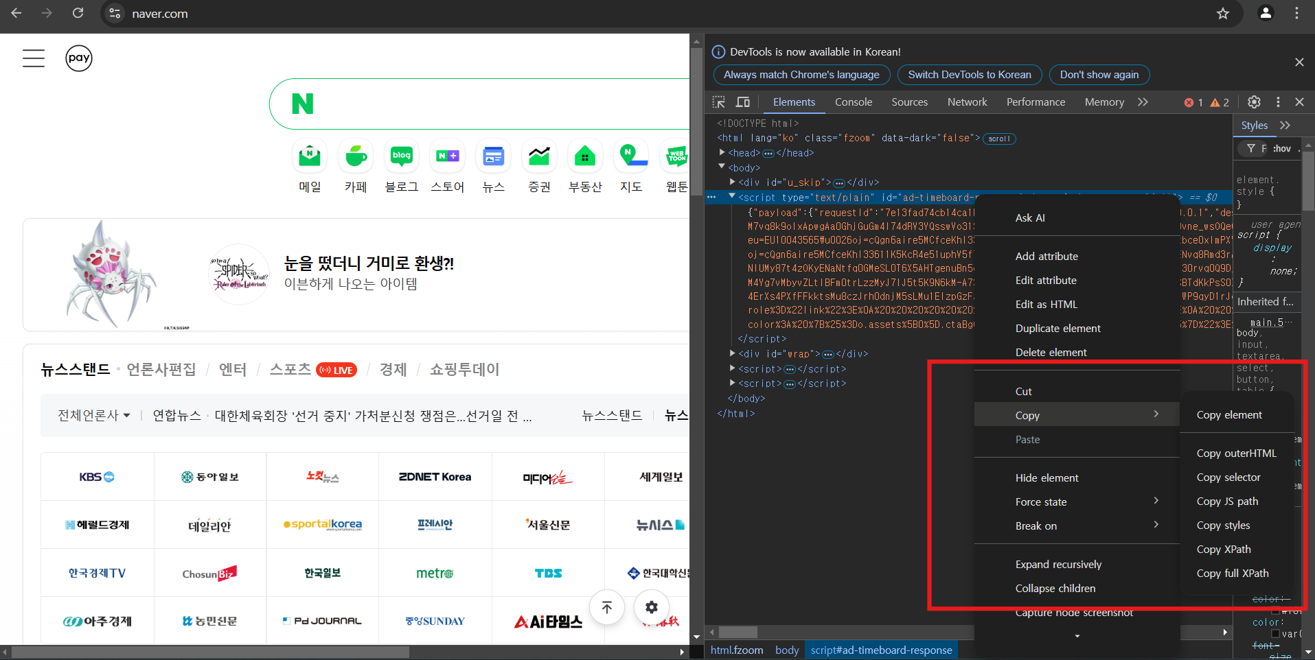Screen dimensions: 1315x660
Task: Open the 지도 map shortcut icon
Action: point(631,156)
